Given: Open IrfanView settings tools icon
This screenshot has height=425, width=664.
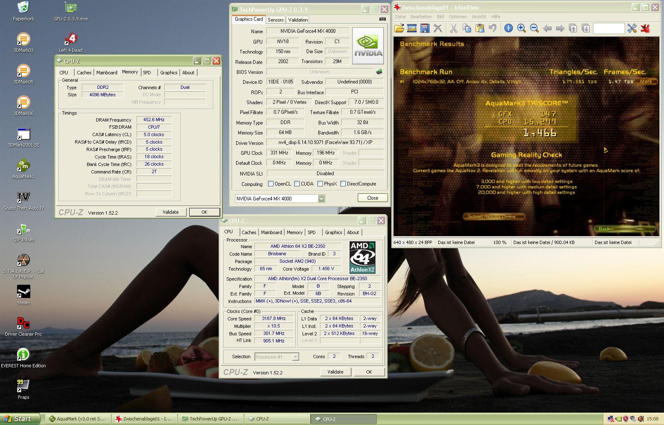Looking at the screenshot, I should click(x=632, y=28).
